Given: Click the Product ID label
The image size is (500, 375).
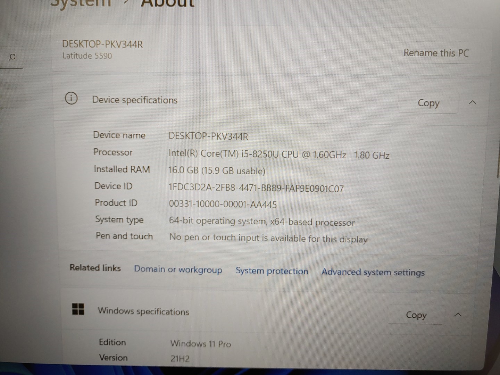Looking at the screenshot, I should point(116,203).
